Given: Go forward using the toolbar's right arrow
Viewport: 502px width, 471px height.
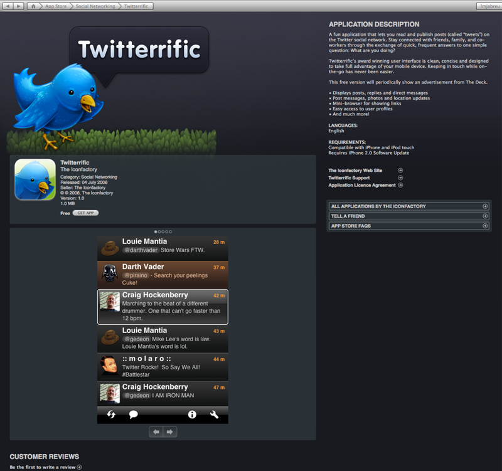Looking at the screenshot, I should point(19,6).
